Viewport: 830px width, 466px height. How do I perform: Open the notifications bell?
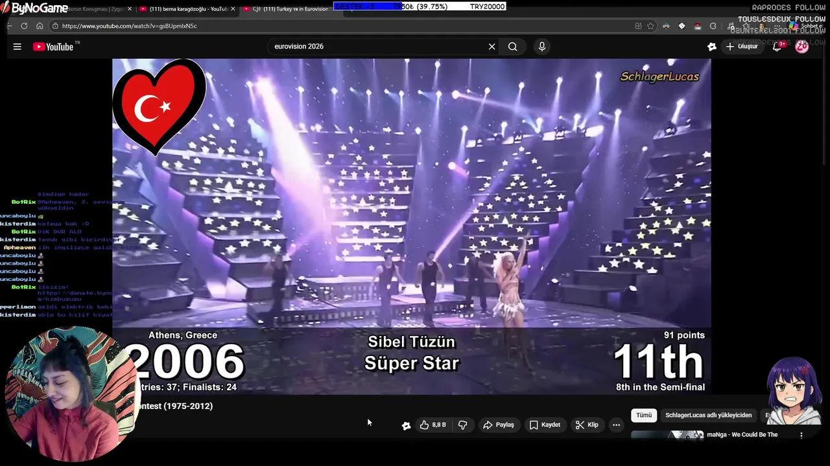click(777, 47)
